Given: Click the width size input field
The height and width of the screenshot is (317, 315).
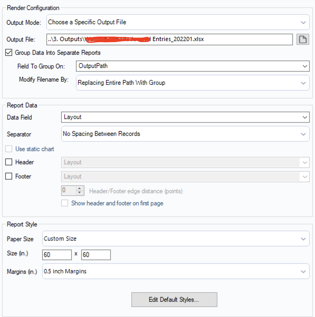Looking at the screenshot, I should [x=57, y=255].
